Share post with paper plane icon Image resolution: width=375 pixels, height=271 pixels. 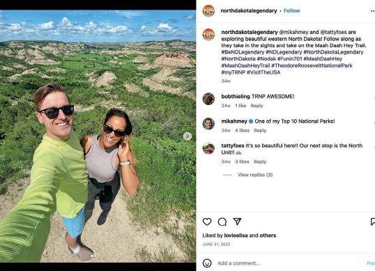pyautogui.click(x=237, y=222)
